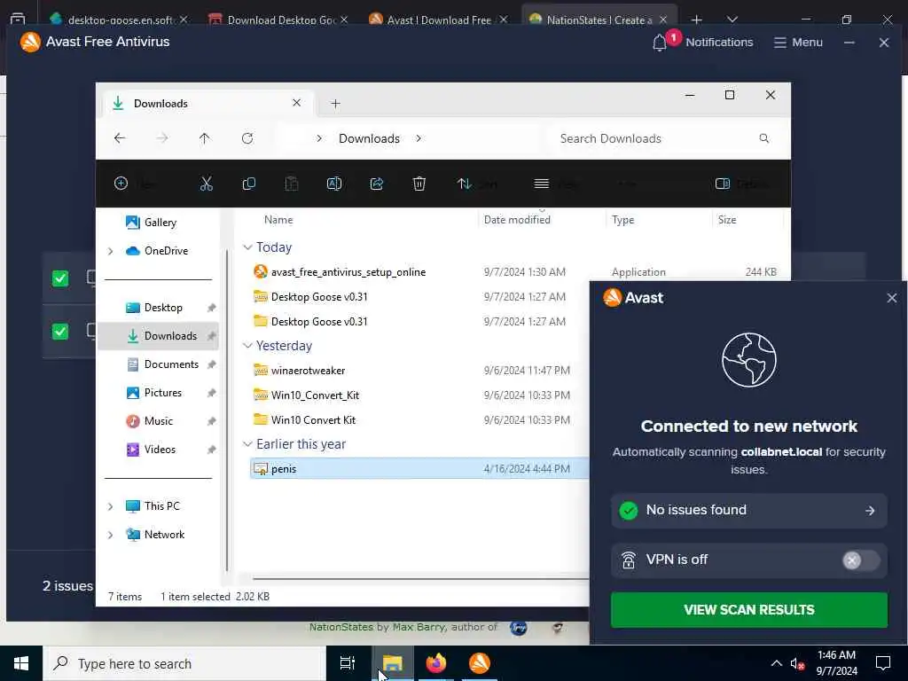Toggle the Details pane icon in Explorer
The height and width of the screenshot is (681, 908).
pos(722,184)
